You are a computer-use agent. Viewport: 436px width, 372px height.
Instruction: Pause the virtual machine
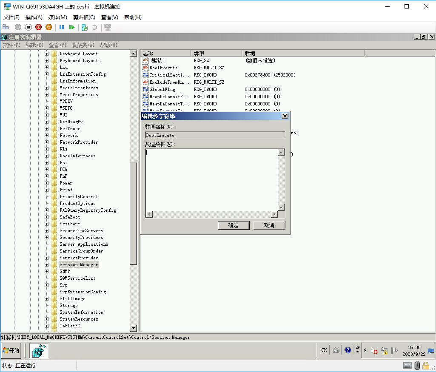pyautogui.click(x=62, y=27)
